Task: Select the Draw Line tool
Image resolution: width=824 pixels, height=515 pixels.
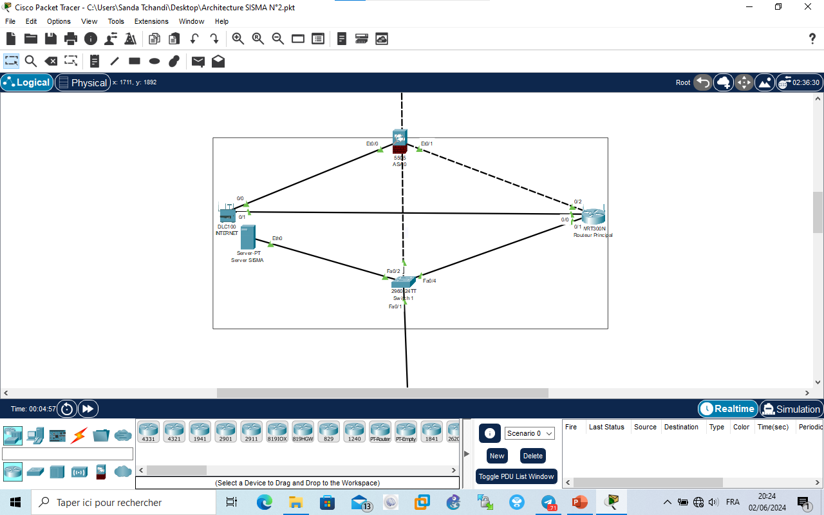Action: [x=115, y=61]
